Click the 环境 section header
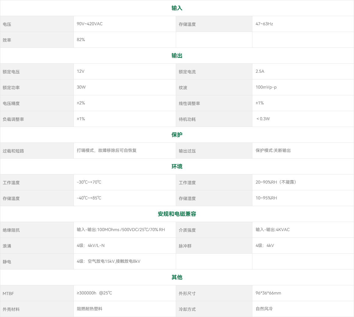Viewport: 354px width, 317px height. pyautogui.click(x=177, y=167)
